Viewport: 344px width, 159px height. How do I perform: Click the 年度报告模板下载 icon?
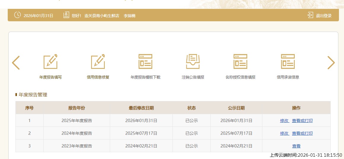click(145, 62)
